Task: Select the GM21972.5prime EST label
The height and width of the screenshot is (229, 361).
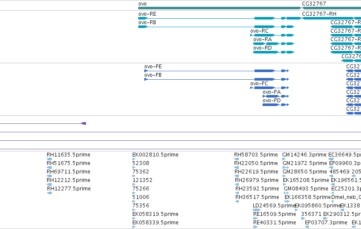Action: [x=305, y=163]
